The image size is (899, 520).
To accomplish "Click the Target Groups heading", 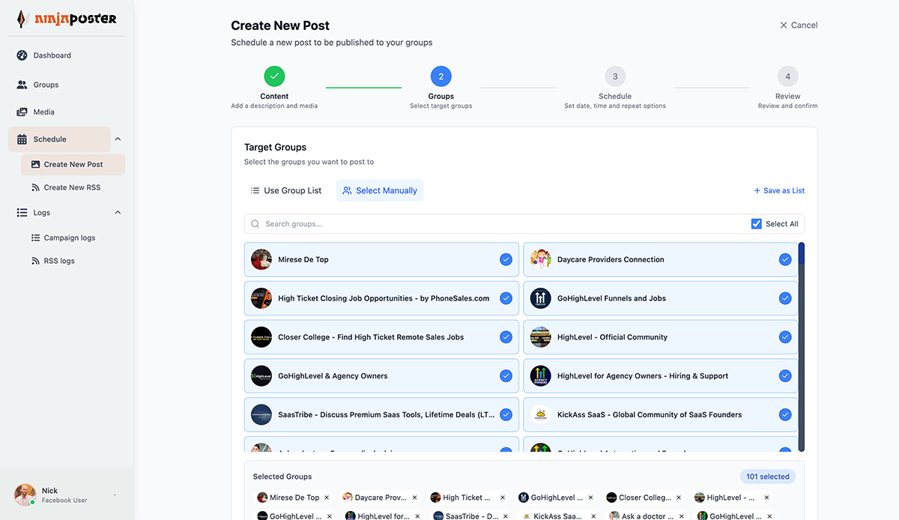I will pyautogui.click(x=275, y=147).
